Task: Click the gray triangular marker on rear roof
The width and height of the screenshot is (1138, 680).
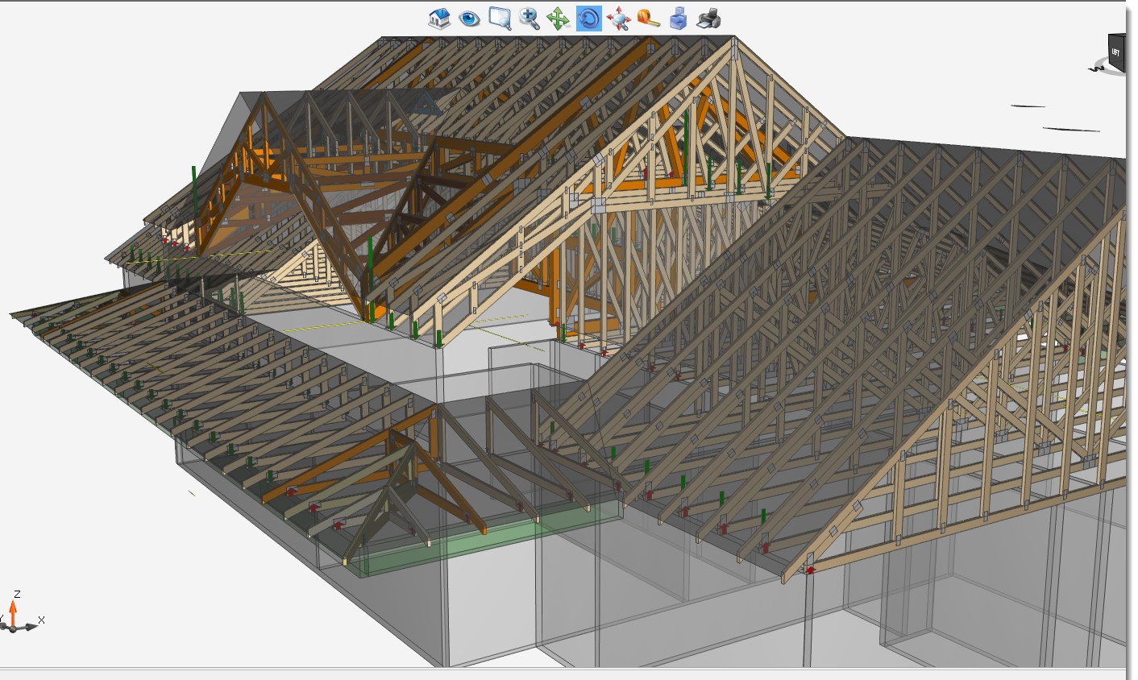Action: tap(426, 102)
